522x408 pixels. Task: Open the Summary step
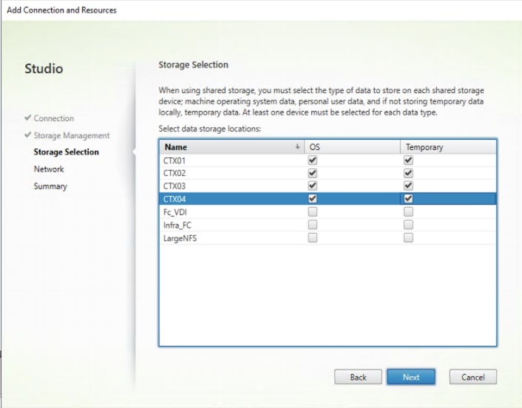tap(50, 186)
